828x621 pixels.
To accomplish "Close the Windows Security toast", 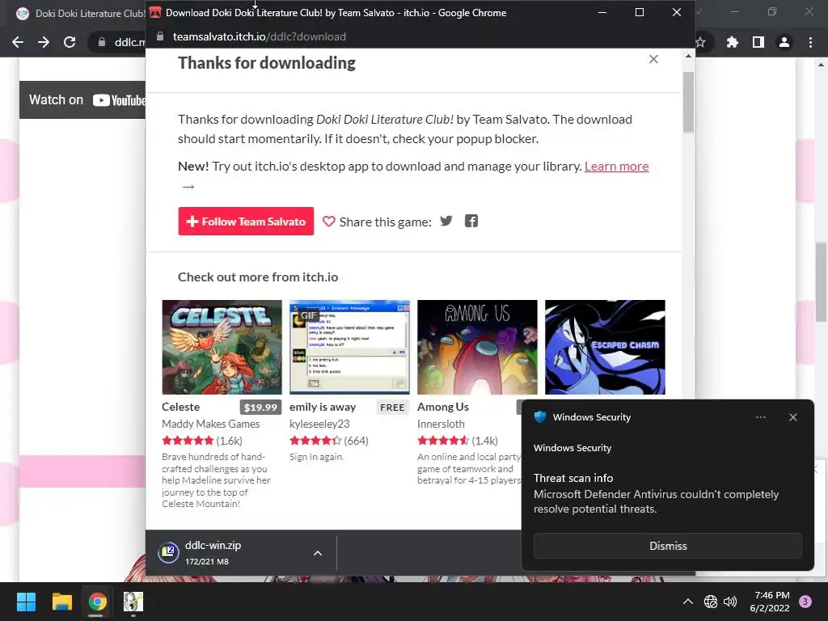I will pos(792,417).
